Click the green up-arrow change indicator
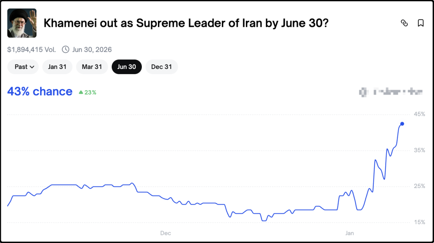Image resolution: width=434 pixels, height=243 pixels. [81, 92]
